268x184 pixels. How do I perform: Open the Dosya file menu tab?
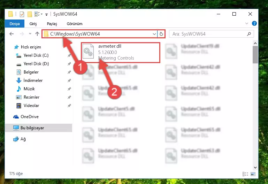pyautogui.click(x=15, y=24)
